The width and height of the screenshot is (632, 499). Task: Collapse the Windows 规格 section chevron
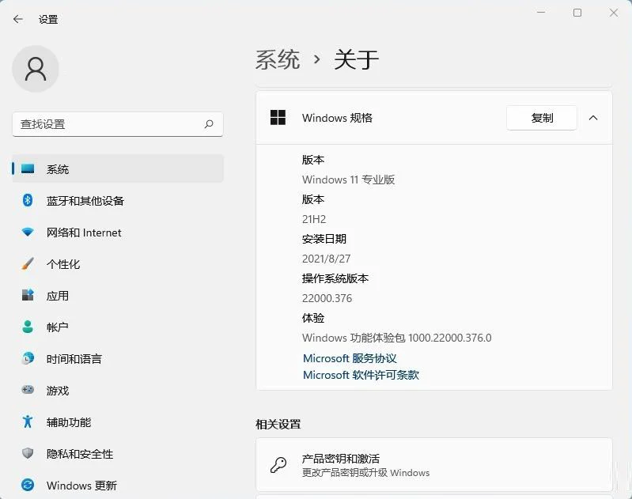coord(593,118)
